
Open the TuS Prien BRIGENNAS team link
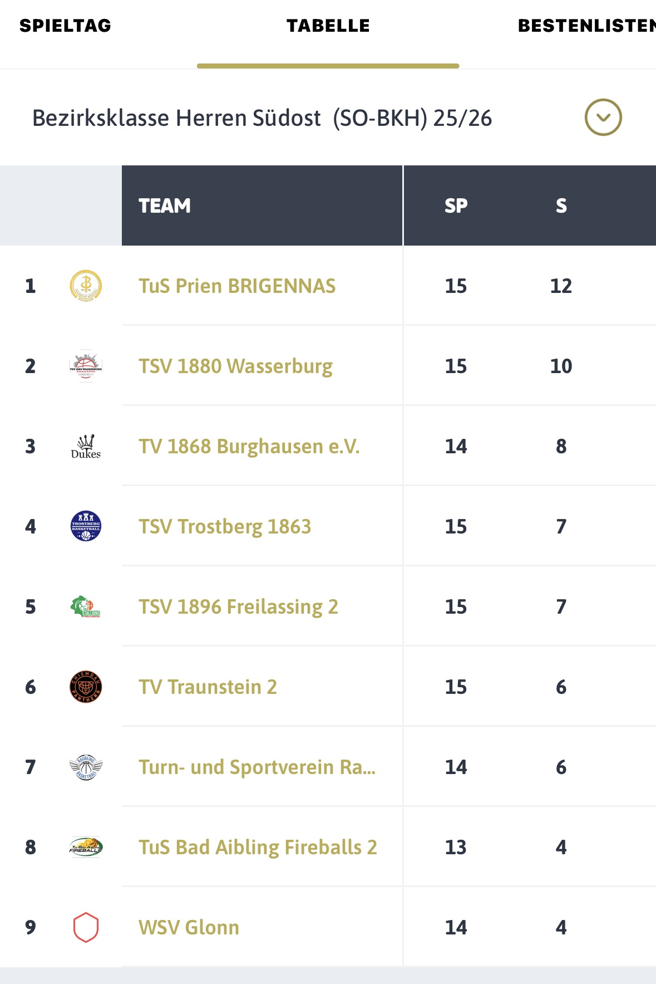click(237, 286)
